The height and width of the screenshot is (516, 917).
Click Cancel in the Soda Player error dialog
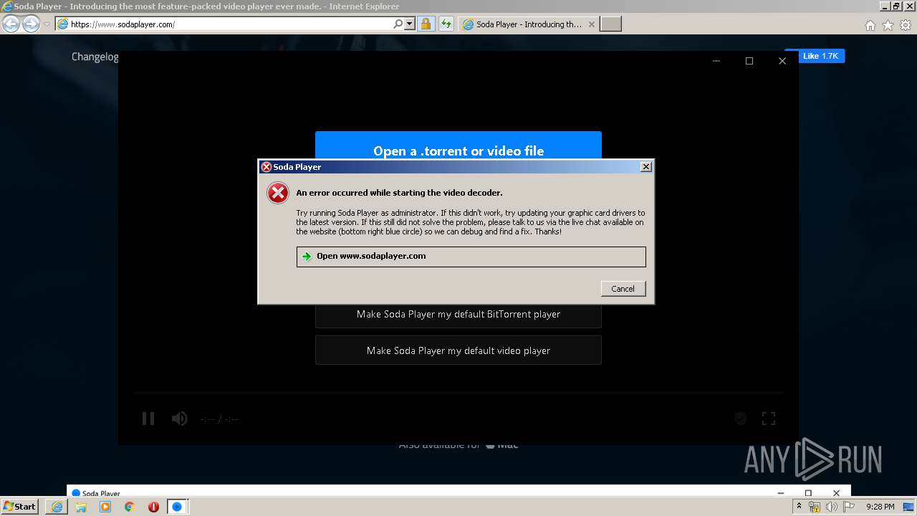[623, 289]
